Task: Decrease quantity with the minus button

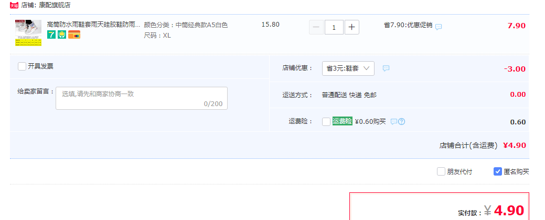Action: (x=316, y=27)
